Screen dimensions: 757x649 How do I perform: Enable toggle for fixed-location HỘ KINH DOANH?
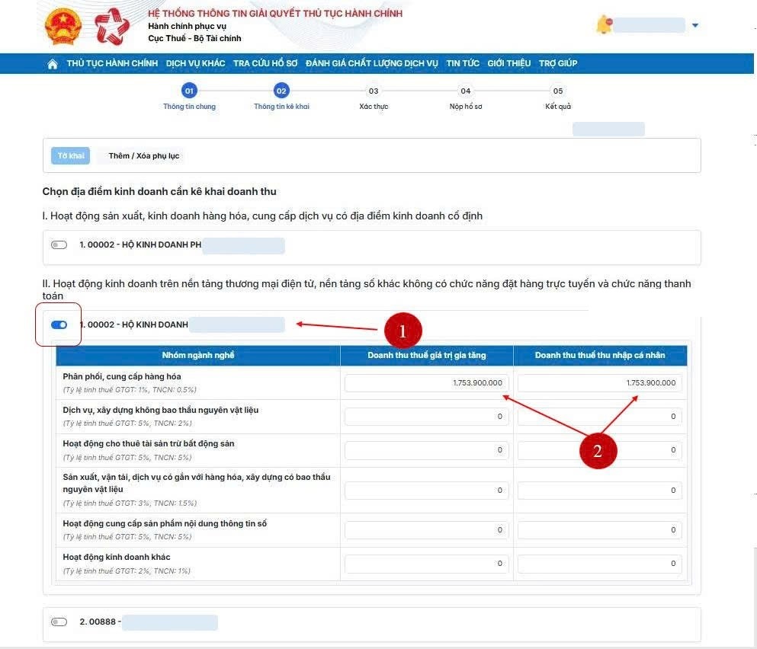59,245
